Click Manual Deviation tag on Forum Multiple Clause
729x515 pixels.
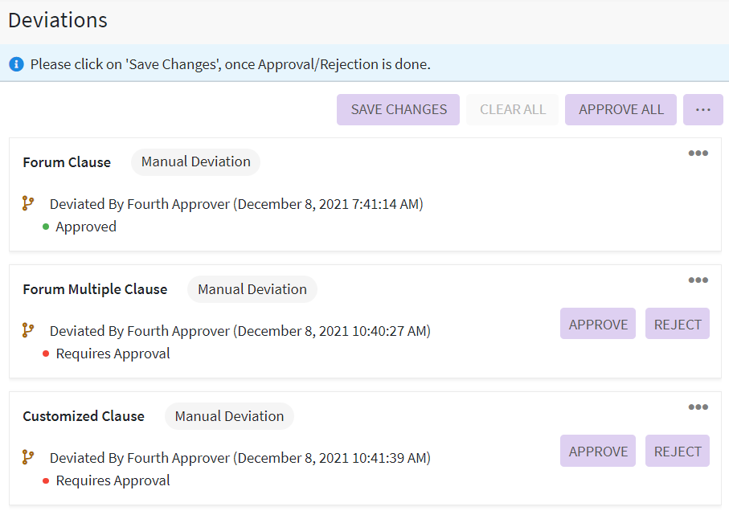[x=252, y=289]
